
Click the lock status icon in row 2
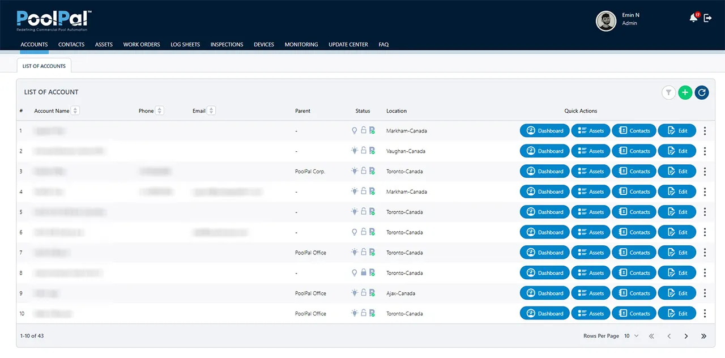pos(364,151)
